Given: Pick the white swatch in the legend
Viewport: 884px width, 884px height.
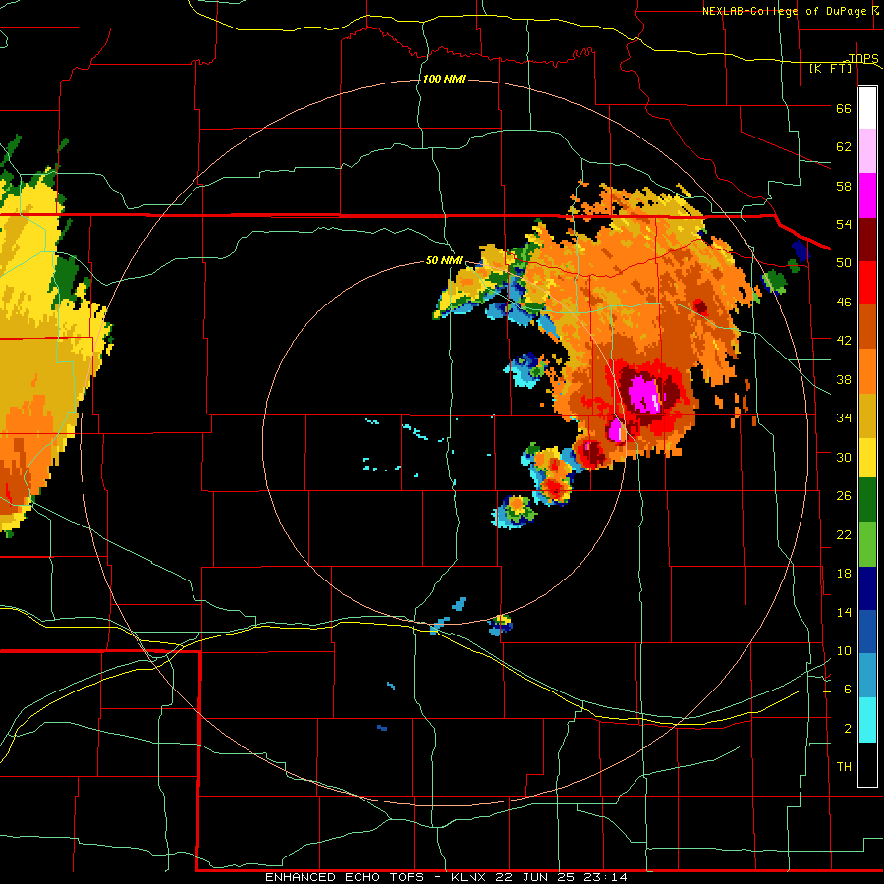Looking at the screenshot, I should point(867,108).
